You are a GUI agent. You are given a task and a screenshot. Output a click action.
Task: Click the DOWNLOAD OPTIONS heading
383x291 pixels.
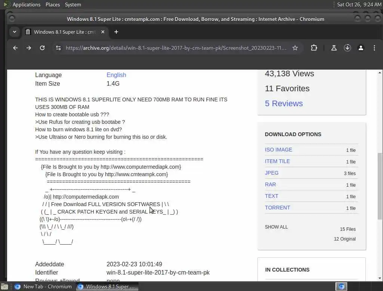click(293, 134)
